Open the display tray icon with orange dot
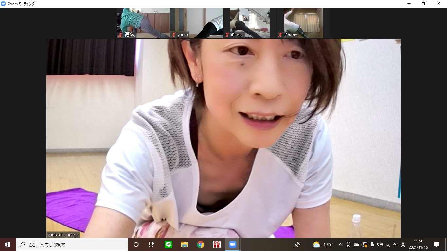The width and height of the screenshot is (447, 251). [x=364, y=244]
